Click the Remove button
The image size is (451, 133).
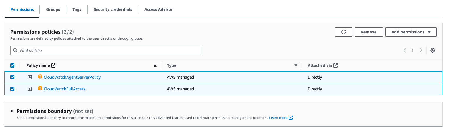(x=369, y=32)
